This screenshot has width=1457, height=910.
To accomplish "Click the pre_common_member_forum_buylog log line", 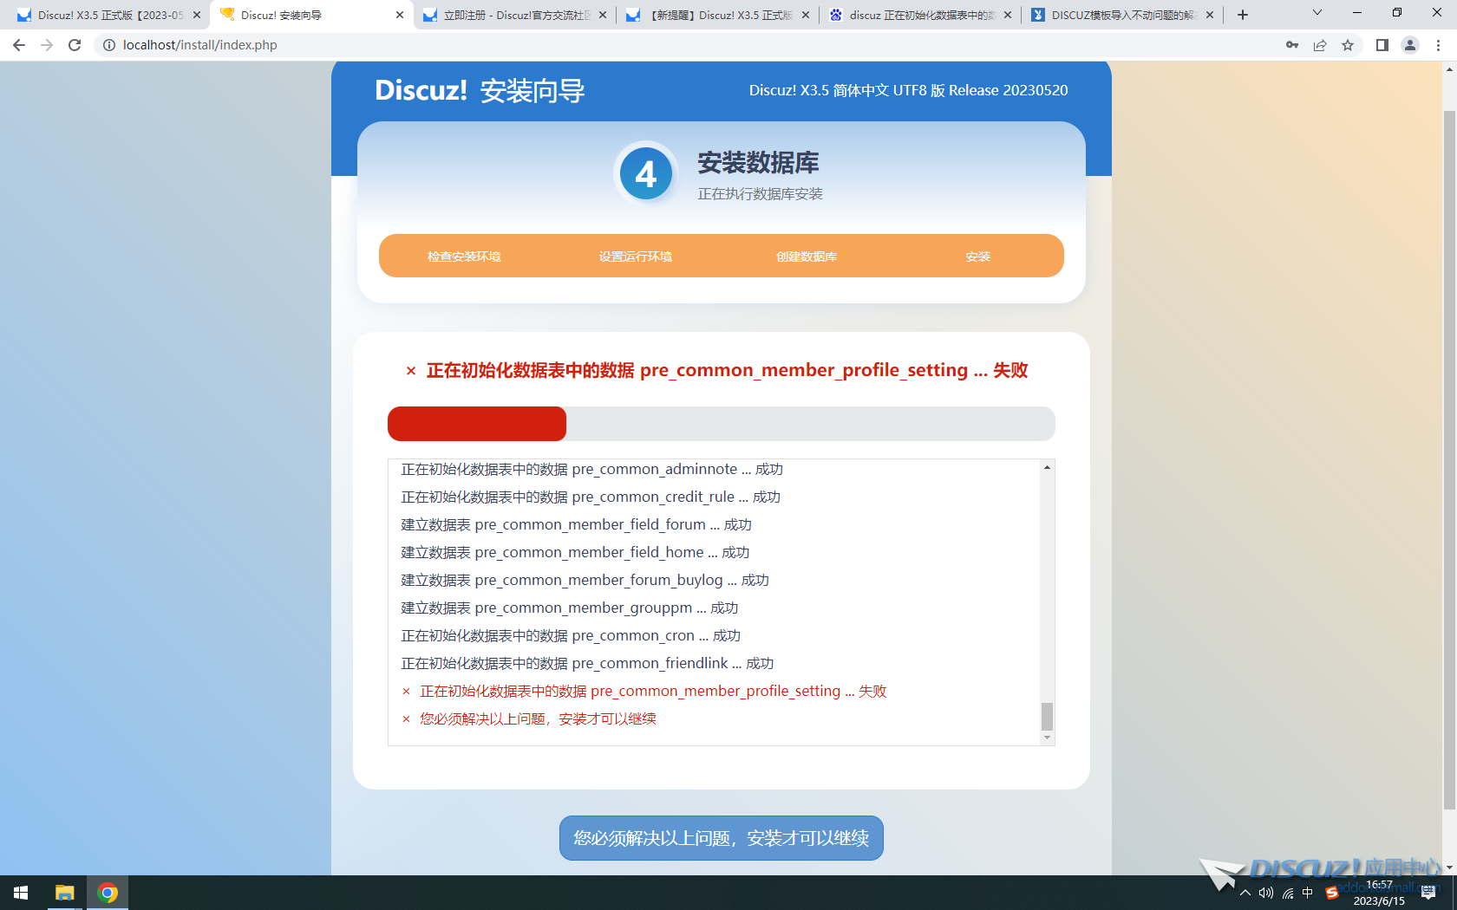I will (585, 580).
